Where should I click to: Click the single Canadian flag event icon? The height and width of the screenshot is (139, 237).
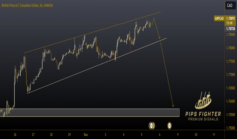point(169,126)
